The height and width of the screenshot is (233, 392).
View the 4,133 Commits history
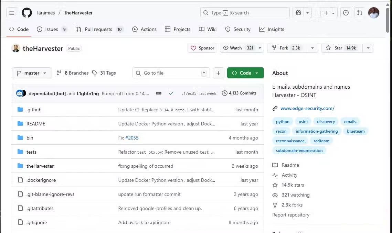tap(239, 93)
